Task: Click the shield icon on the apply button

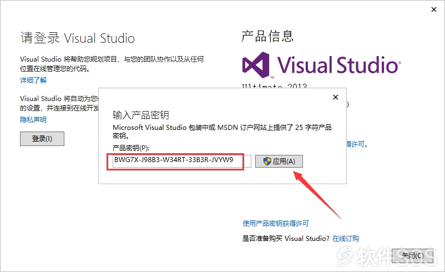Action: (x=267, y=162)
